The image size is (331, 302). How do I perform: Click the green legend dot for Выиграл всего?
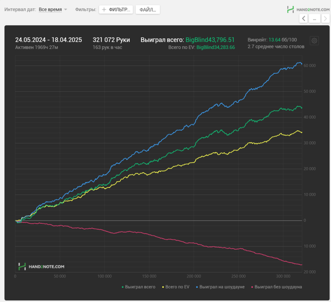point(122,287)
